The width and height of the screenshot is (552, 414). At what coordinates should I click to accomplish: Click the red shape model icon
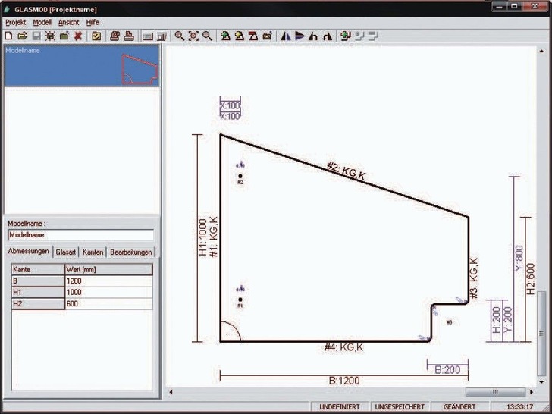(x=253, y=36)
